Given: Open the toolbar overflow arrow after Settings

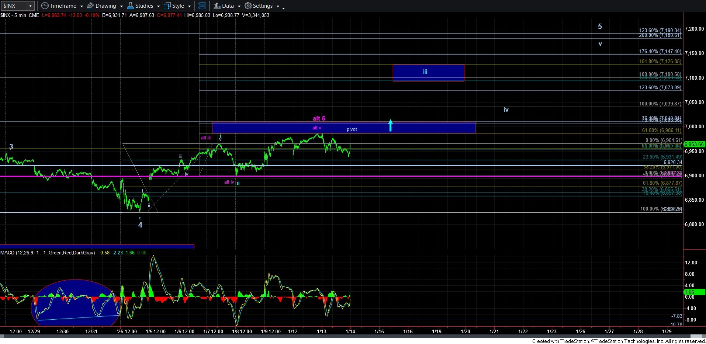Looking at the screenshot, I should pyautogui.click(x=283, y=7).
